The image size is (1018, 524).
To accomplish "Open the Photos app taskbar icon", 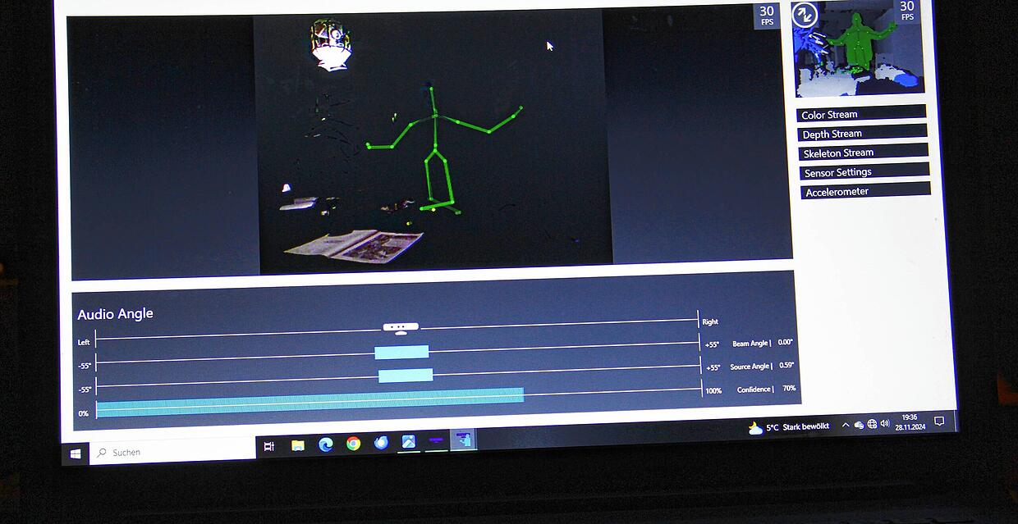I will pos(408,442).
